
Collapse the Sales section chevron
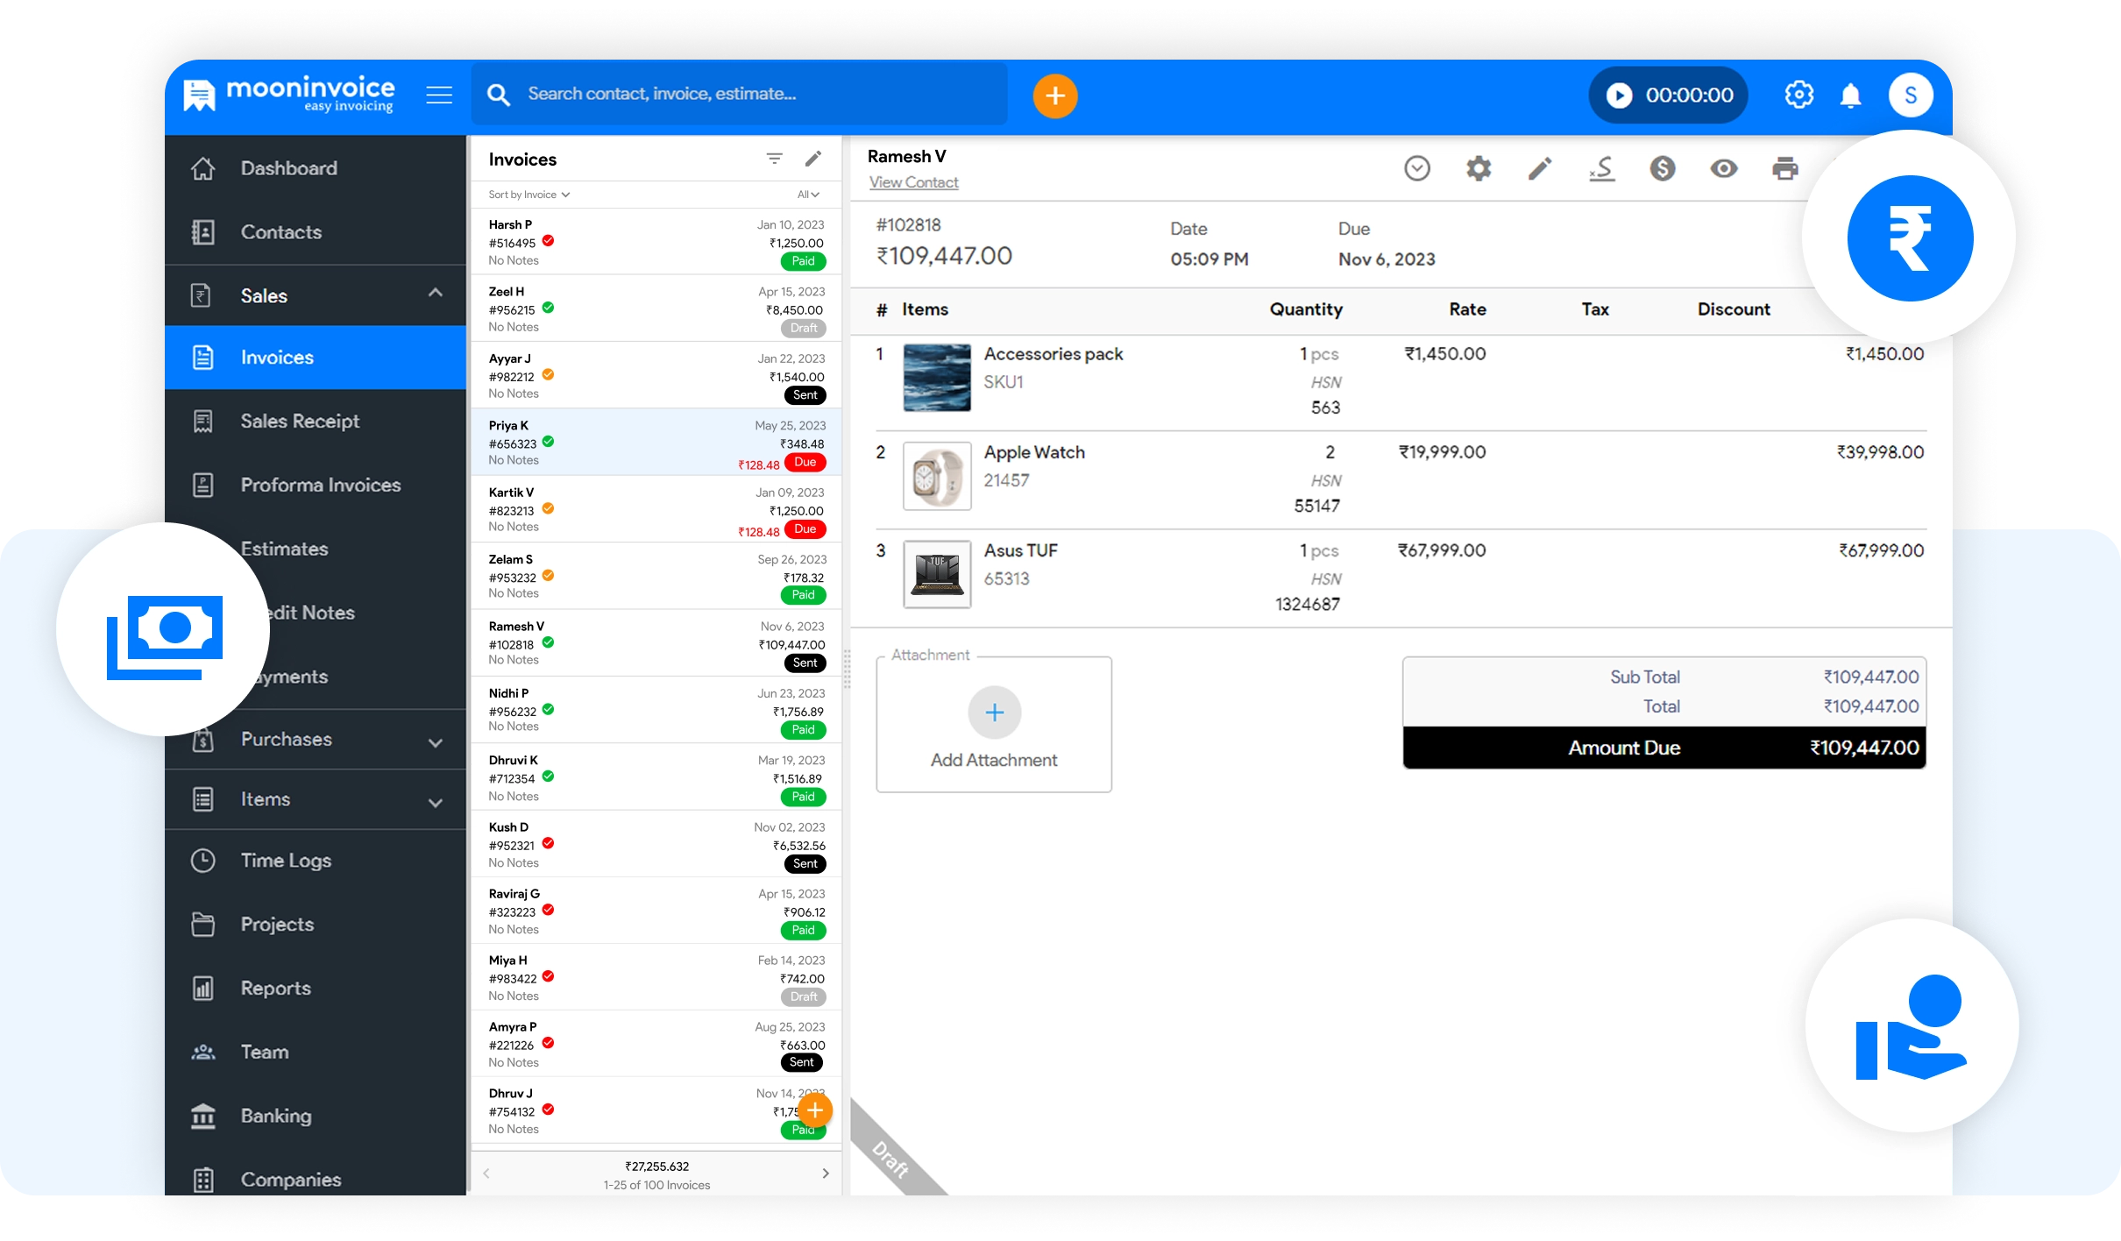(x=435, y=294)
